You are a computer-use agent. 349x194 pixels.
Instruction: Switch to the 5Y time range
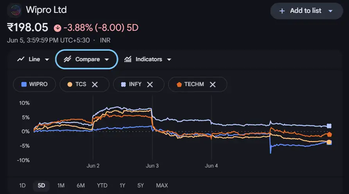(140, 185)
